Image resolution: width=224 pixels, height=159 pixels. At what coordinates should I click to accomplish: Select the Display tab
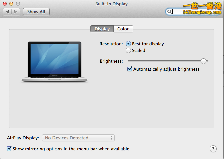click(x=102, y=29)
